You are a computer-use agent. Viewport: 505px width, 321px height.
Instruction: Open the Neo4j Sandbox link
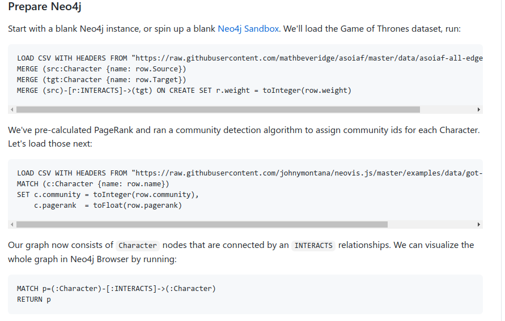[x=248, y=29]
